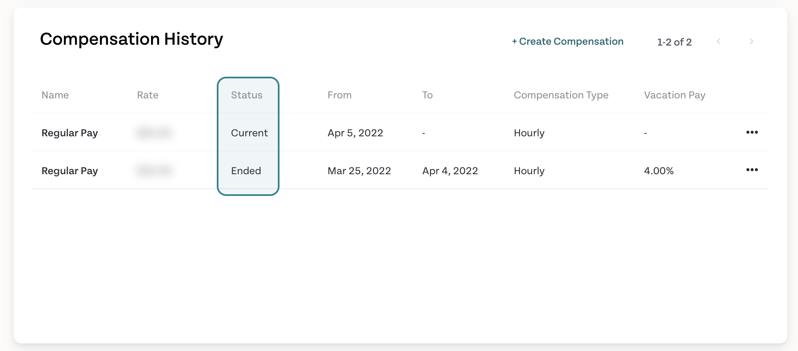Click the Ended status cell

246,171
